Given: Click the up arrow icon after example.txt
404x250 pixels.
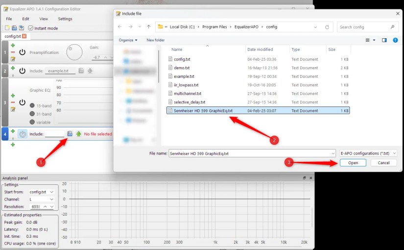Looking at the screenshot, I should coord(90,71).
